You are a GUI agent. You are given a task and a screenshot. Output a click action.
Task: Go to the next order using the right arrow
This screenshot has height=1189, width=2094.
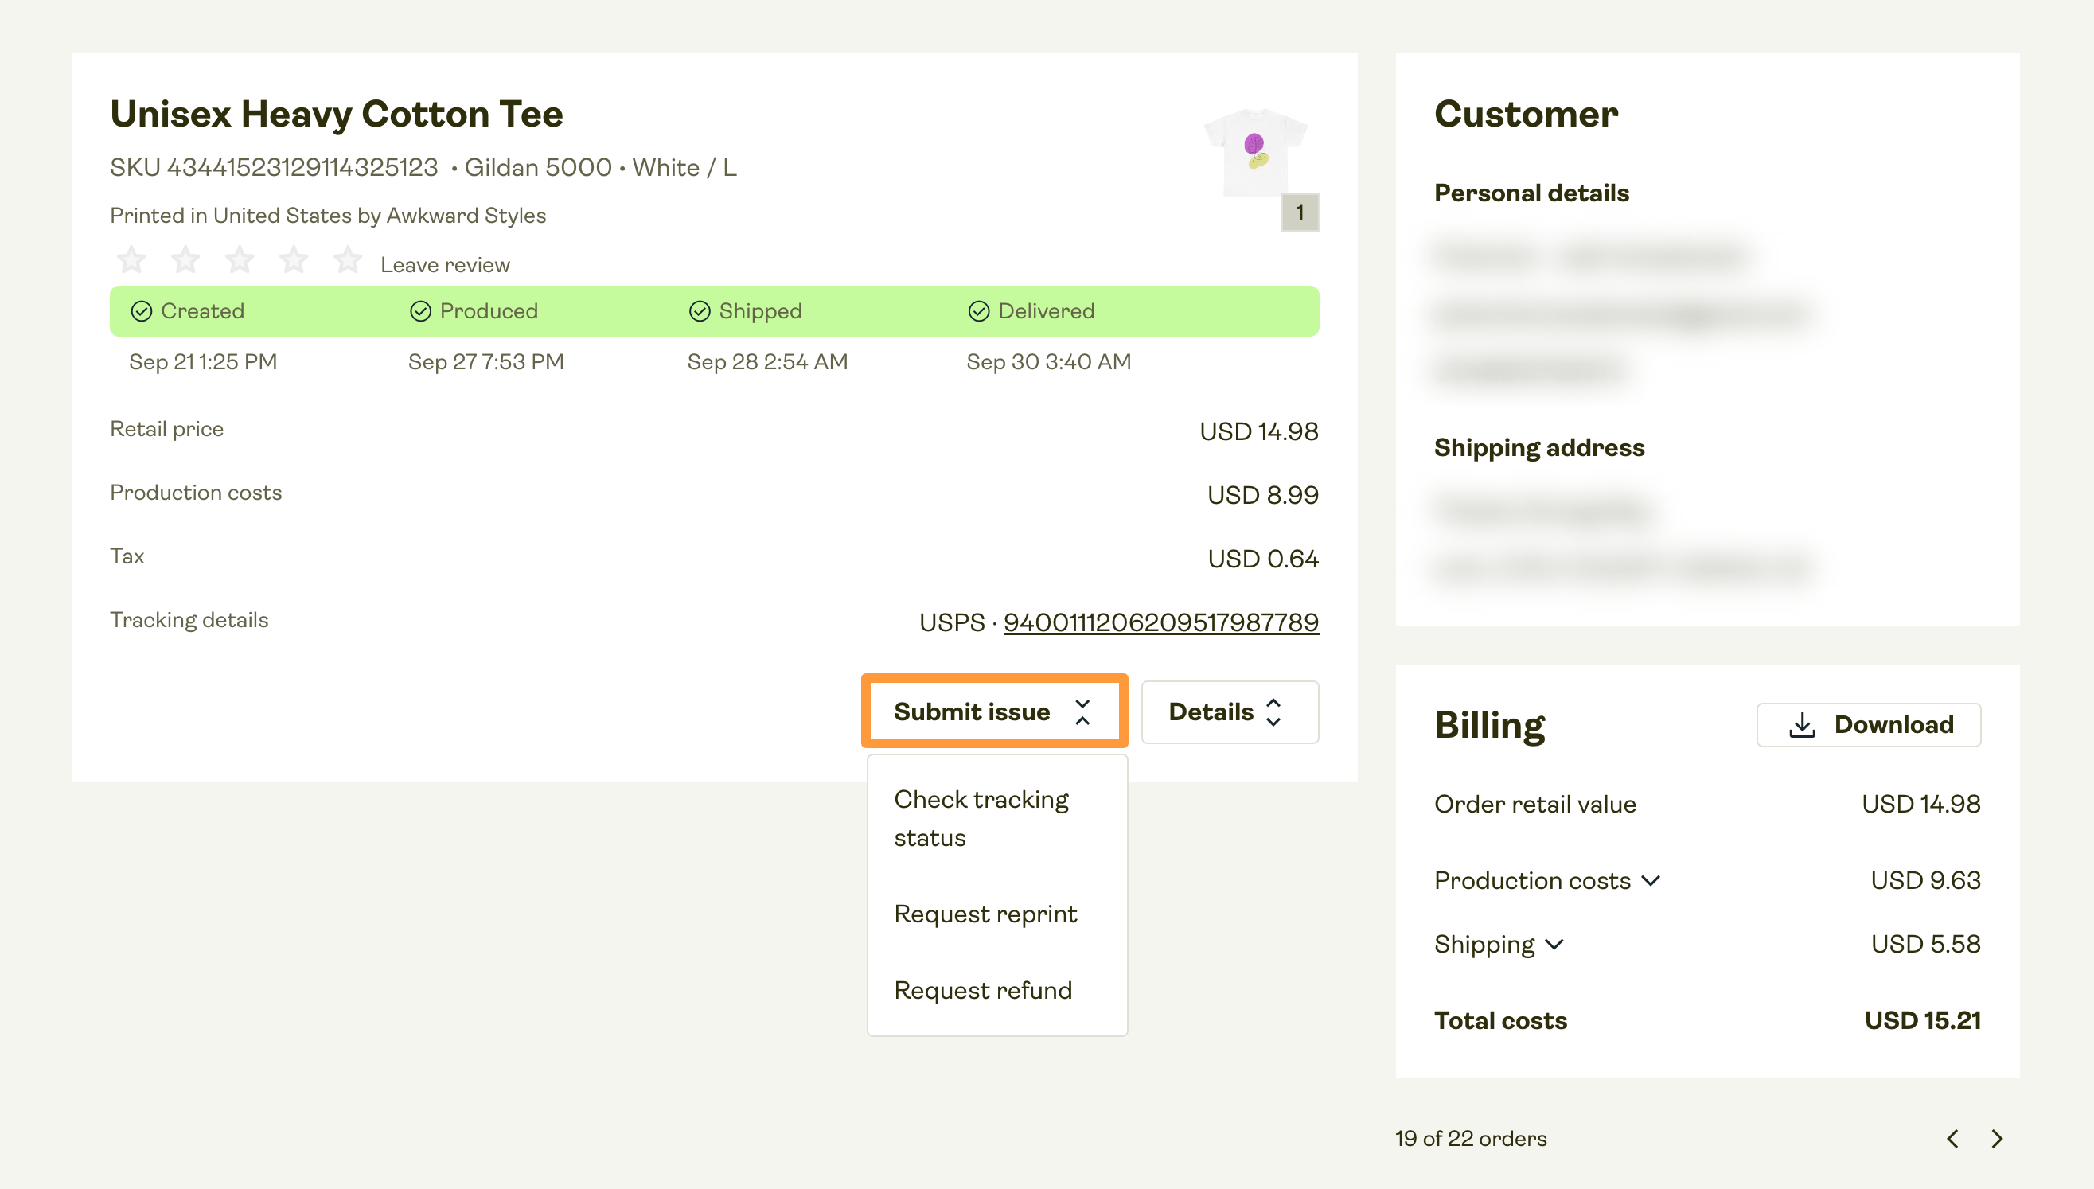(1998, 1137)
